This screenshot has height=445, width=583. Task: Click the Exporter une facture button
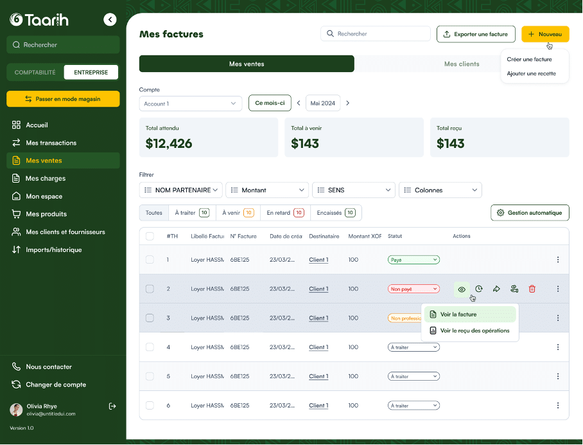coord(475,34)
